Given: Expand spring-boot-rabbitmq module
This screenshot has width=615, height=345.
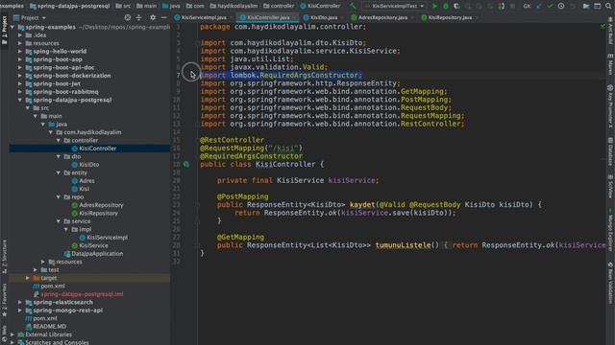Looking at the screenshot, I should click(20, 92).
